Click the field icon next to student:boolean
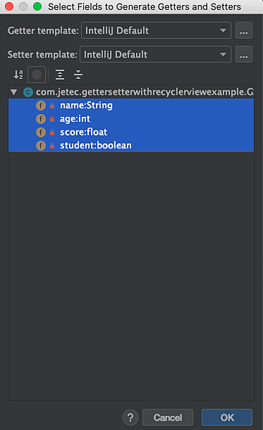This screenshot has width=263, height=430. (41, 145)
